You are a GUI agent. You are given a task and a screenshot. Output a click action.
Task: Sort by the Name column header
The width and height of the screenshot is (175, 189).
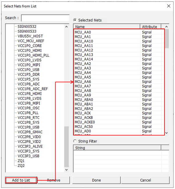pos(106,27)
